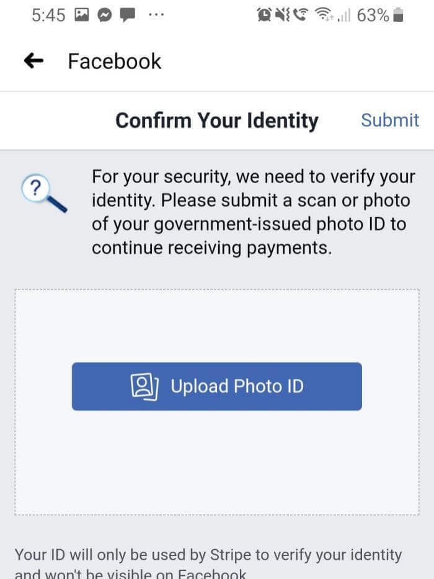The height and width of the screenshot is (579, 434).
Task: Submit the identity verification form
Action: (390, 120)
